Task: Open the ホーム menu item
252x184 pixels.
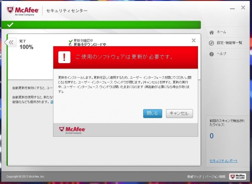Action: tap(221, 32)
